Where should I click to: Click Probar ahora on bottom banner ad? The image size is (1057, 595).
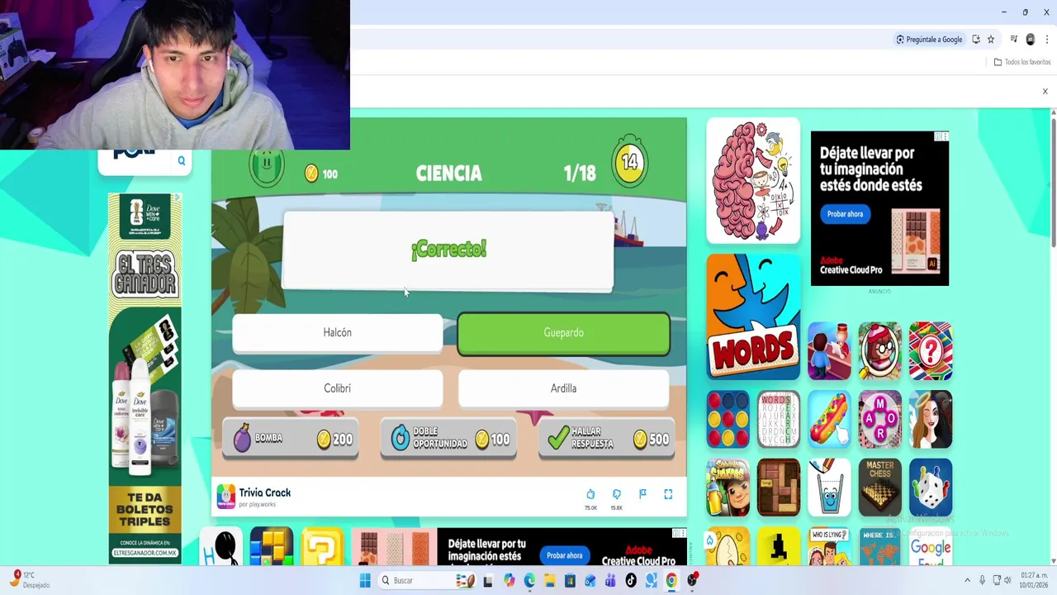(564, 555)
